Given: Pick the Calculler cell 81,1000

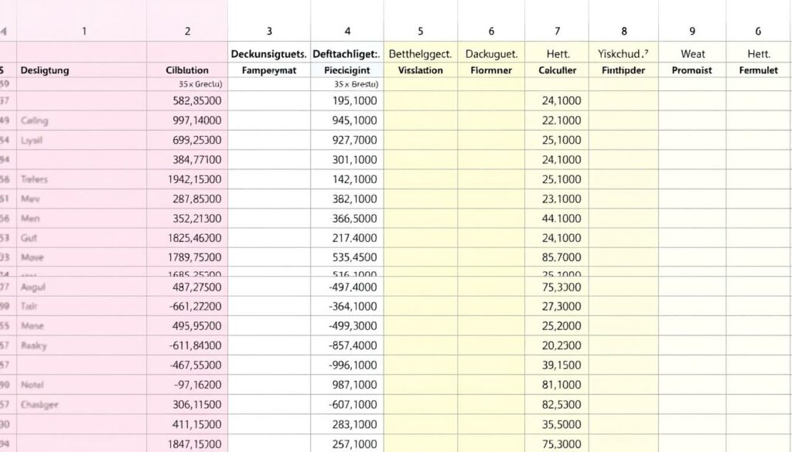Looking at the screenshot, I should pos(557,385).
